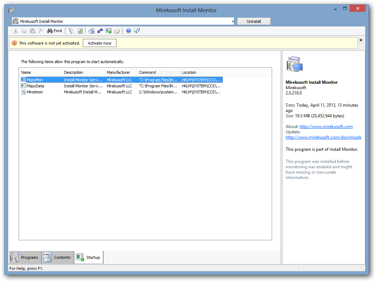Close the activation notification bar
This screenshot has width=376, height=282.
(361, 40)
